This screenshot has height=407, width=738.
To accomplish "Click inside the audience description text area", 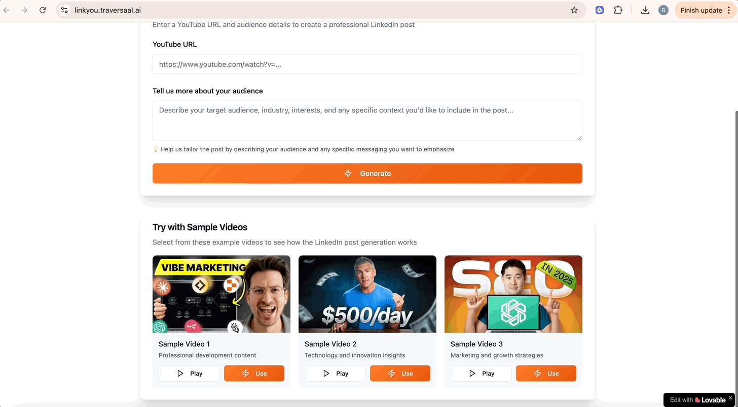I will coord(367,120).
